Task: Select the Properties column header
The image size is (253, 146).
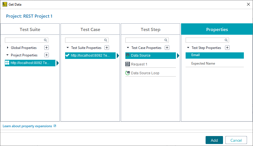Action: [217, 29]
